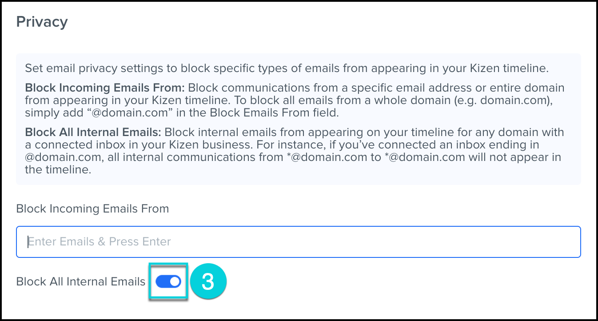Click bold "Block All Internal Emails:" in description

pos(94,132)
